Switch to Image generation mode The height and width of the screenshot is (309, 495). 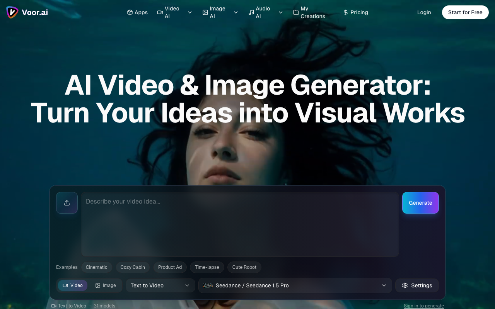[106, 285]
